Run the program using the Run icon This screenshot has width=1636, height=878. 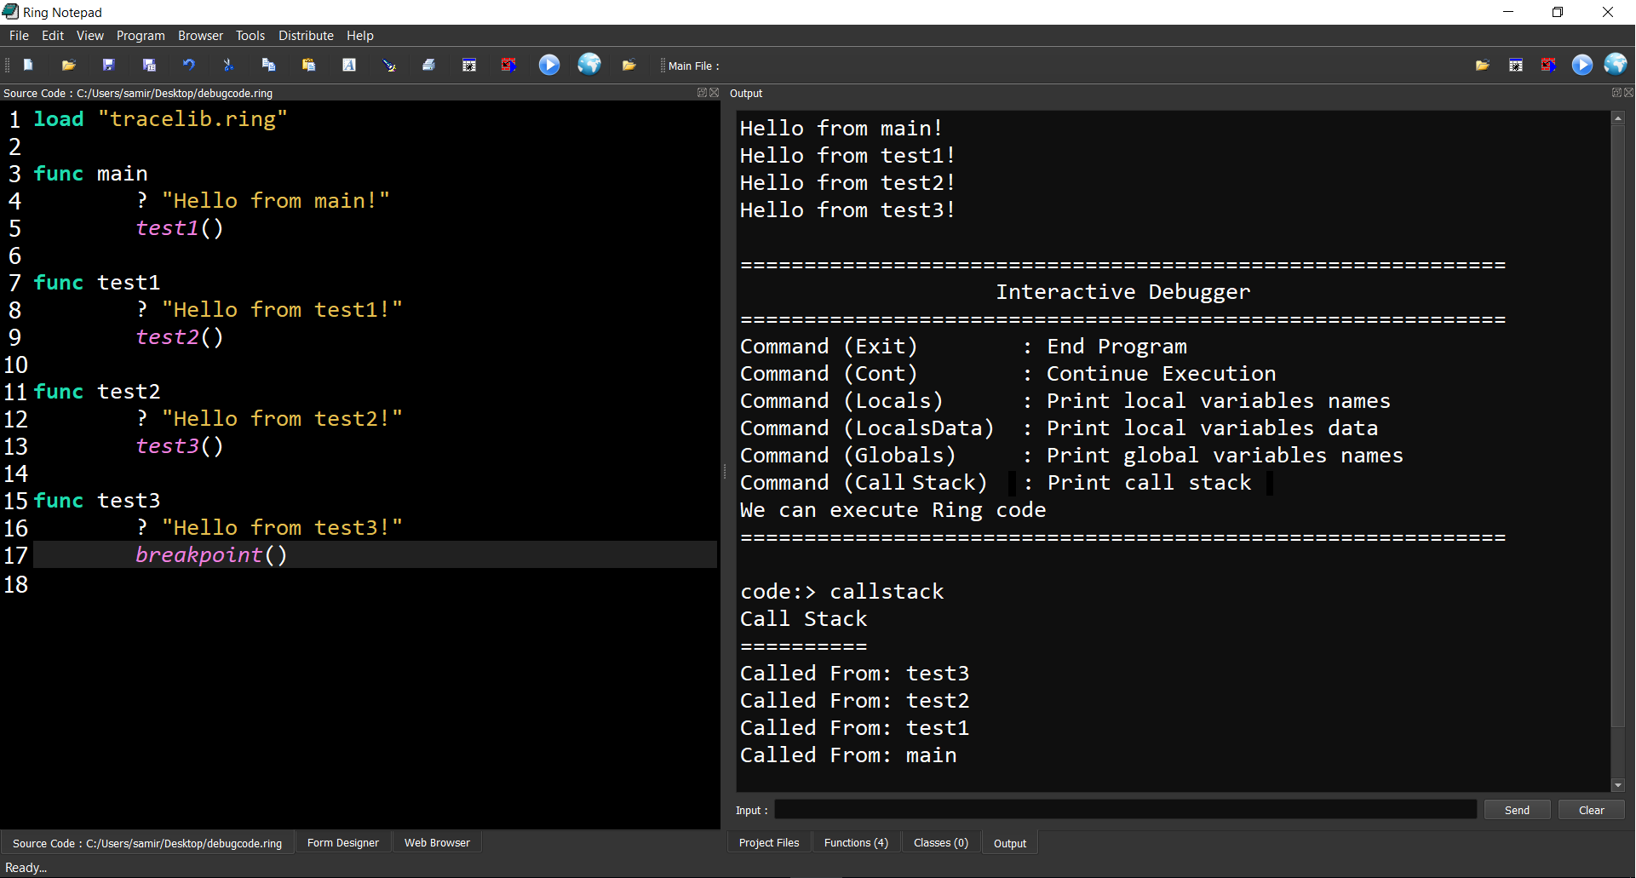pyautogui.click(x=549, y=65)
